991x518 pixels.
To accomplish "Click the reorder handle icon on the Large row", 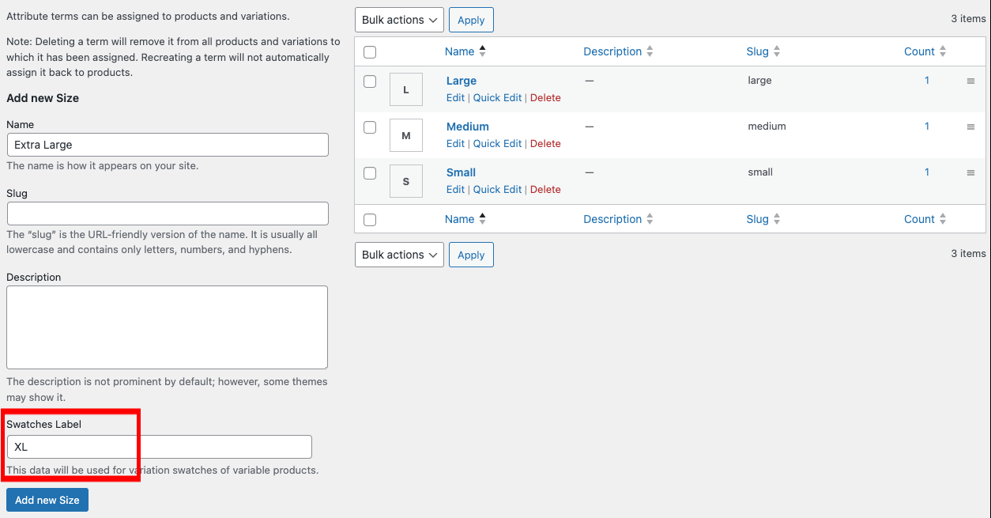I will tap(971, 81).
